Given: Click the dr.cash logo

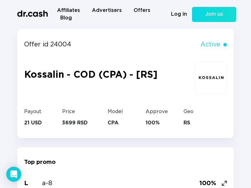Looking at the screenshot, I should coord(33,14).
